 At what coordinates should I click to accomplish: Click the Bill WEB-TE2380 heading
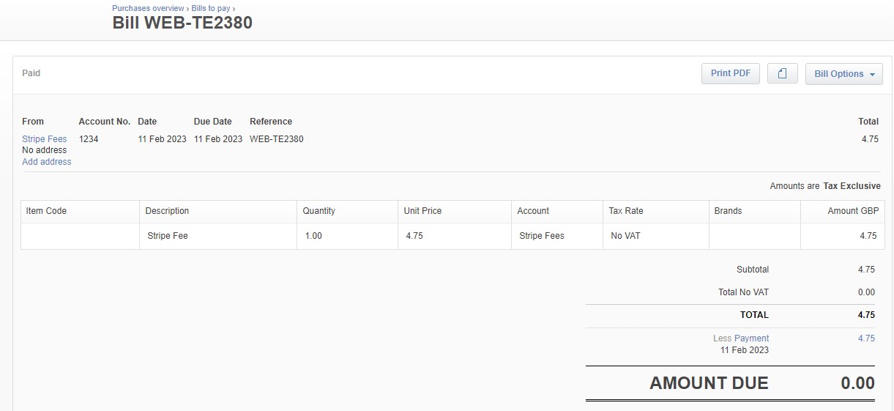point(182,23)
